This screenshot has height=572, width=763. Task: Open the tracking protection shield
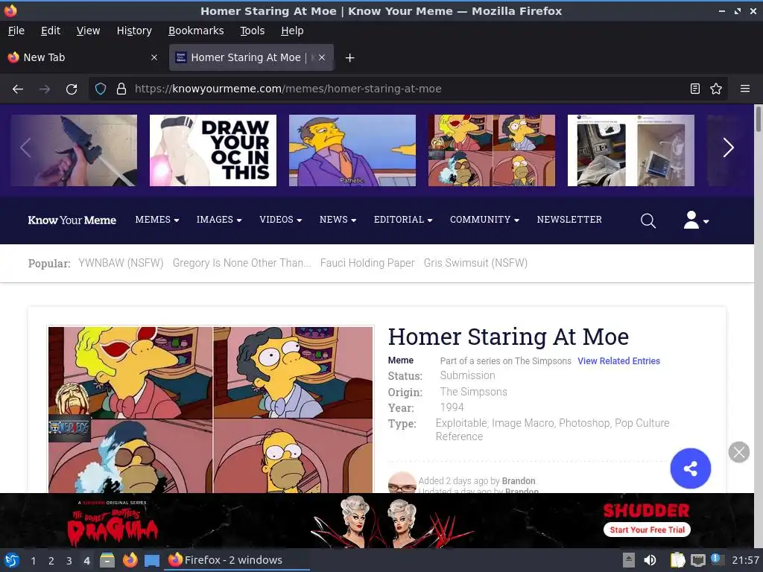(x=101, y=89)
